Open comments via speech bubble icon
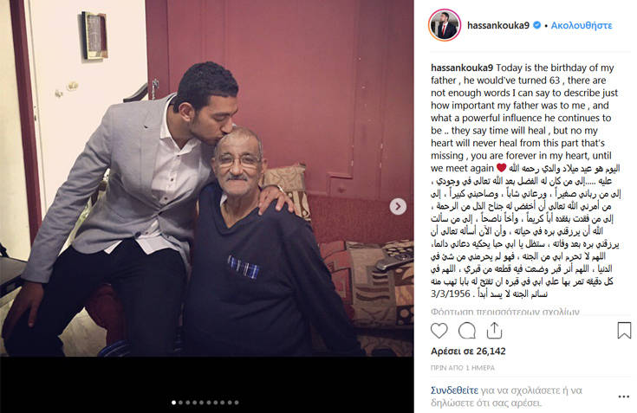 pyautogui.click(x=467, y=331)
